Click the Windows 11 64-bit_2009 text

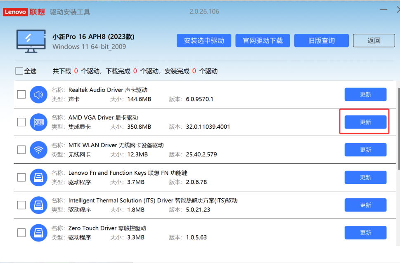click(89, 47)
